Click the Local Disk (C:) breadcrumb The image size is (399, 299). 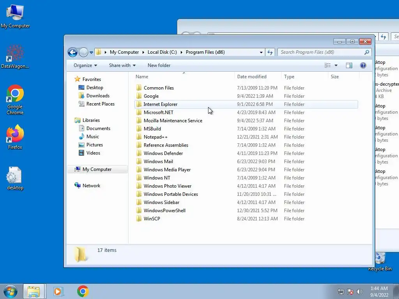tap(162, 52)
